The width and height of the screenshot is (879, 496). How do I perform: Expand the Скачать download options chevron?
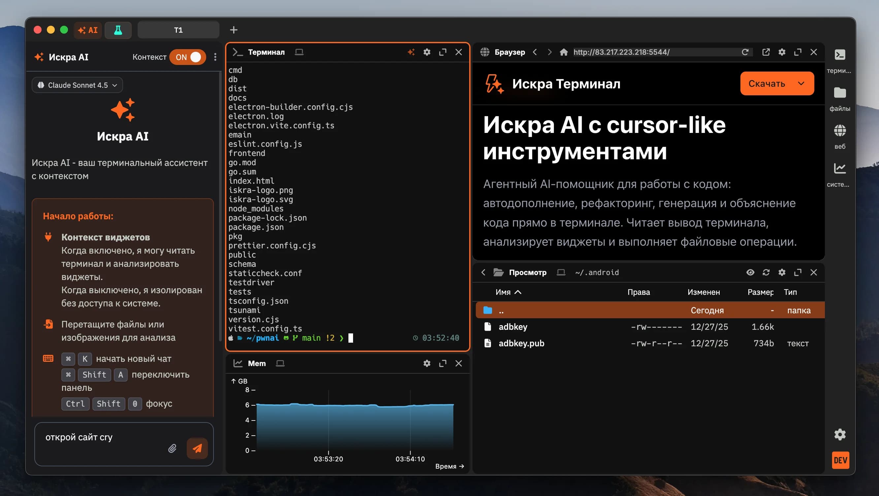(800, 83)
